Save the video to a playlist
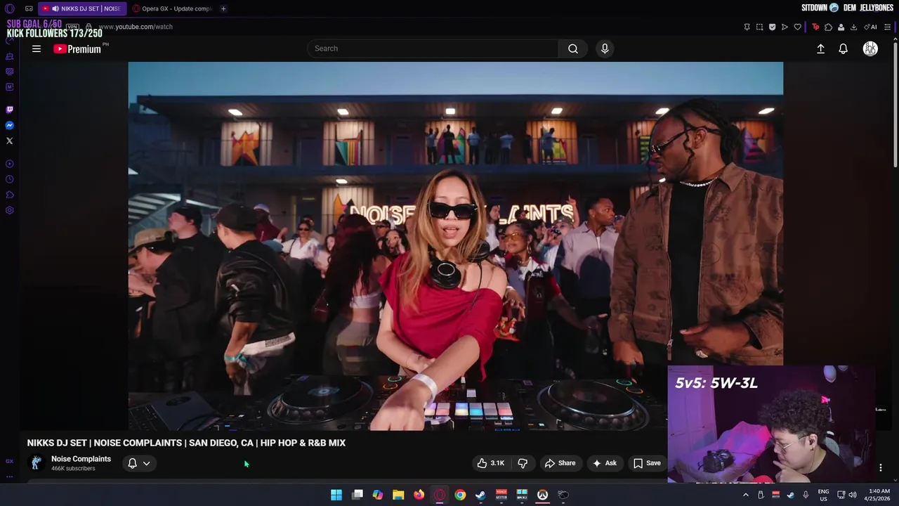Image resolution: width=899 pixels, height=506 pixels. (647, 463)
